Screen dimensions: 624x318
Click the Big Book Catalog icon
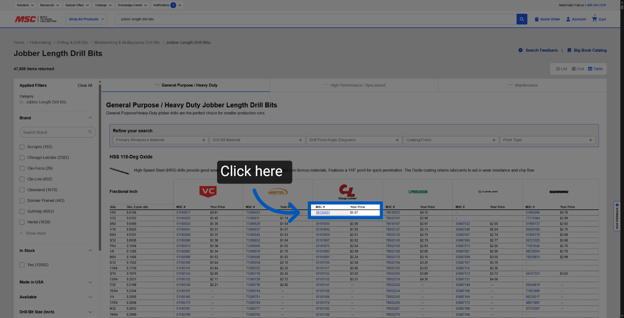coord(569,50)
